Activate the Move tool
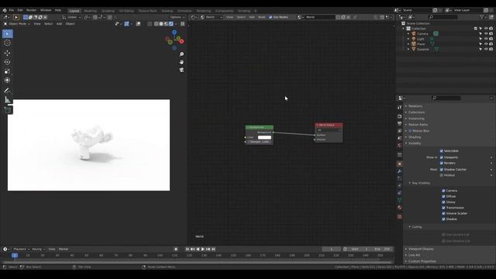 tap(7, 53)
